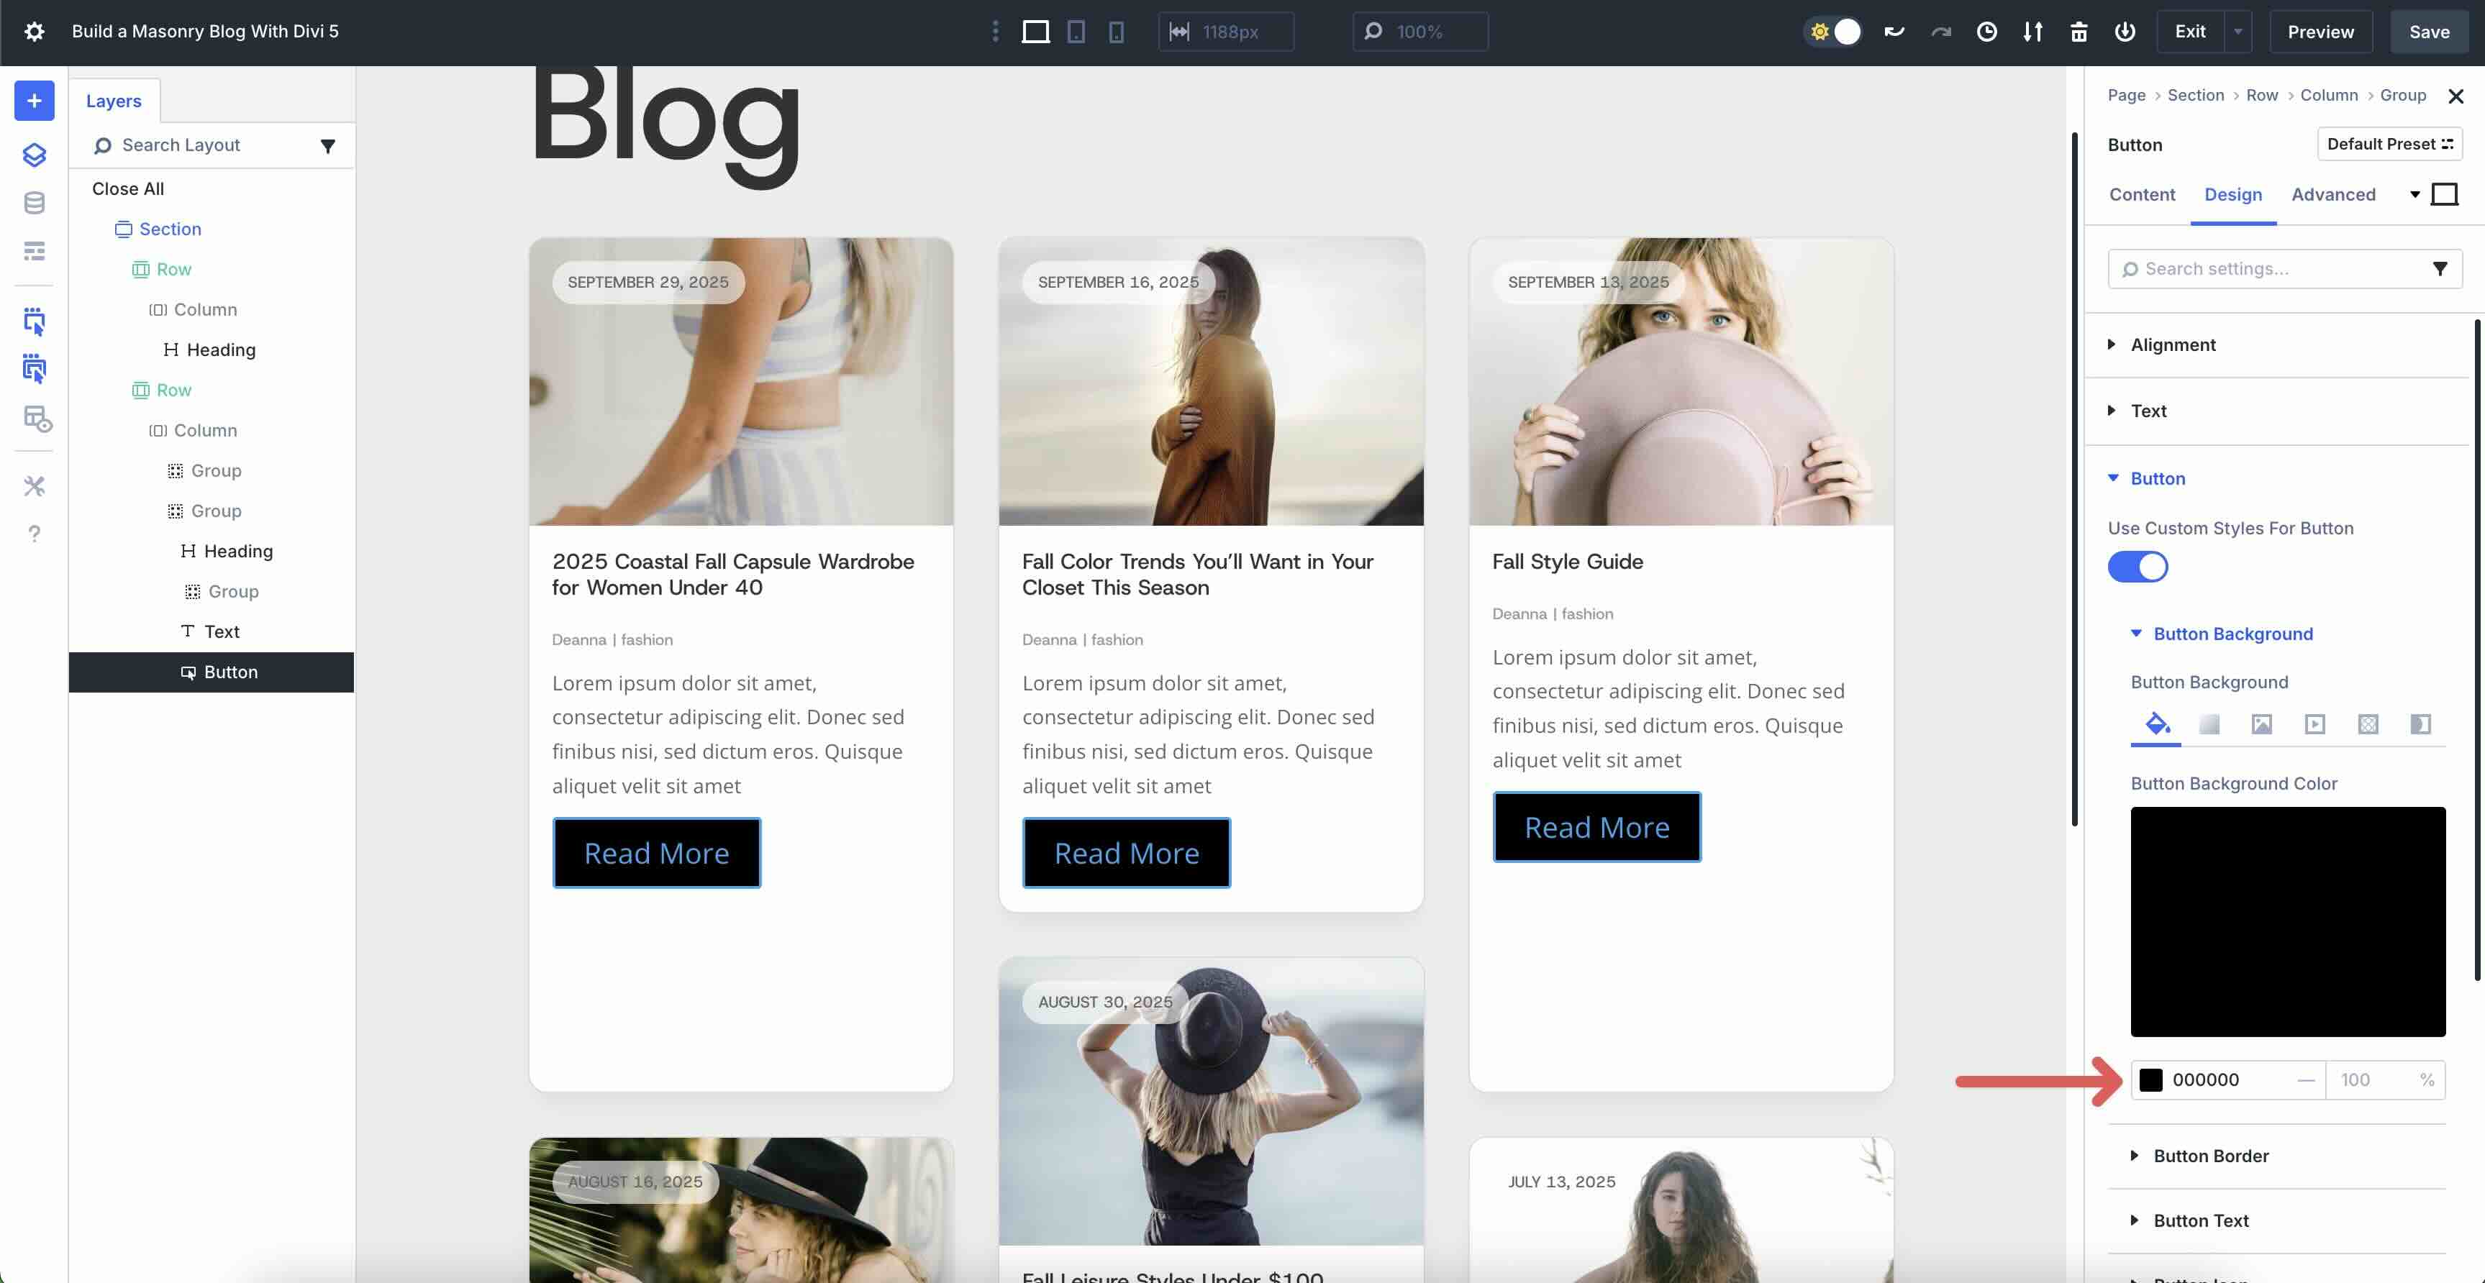Switch to phone preview mode icon
Screen dimensions: 2485x1283
(x=1116, y=31)
